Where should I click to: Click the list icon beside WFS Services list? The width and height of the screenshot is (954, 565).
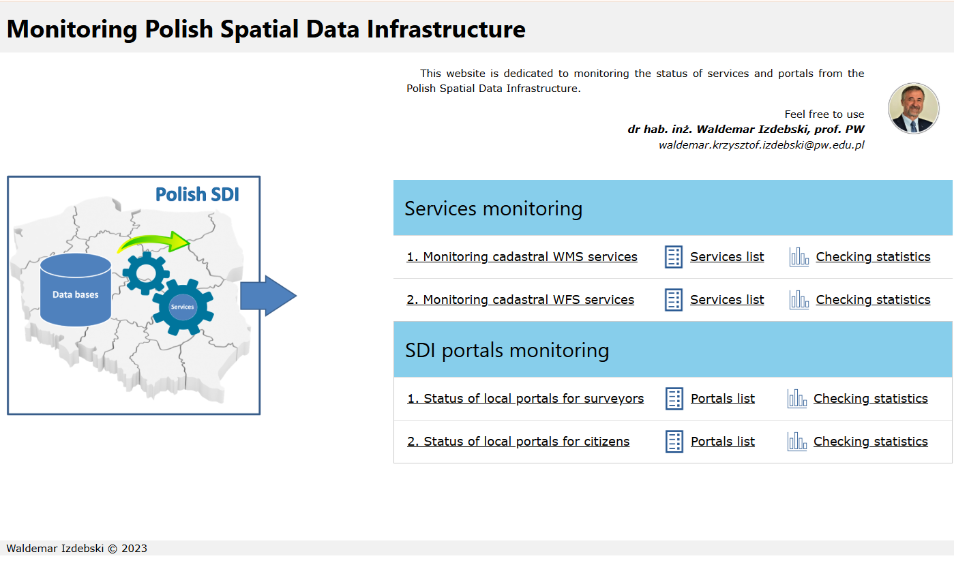click(x=673, y=300)
